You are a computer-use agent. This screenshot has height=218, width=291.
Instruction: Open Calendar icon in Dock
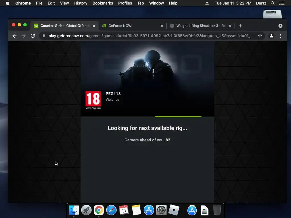(124, 210)
